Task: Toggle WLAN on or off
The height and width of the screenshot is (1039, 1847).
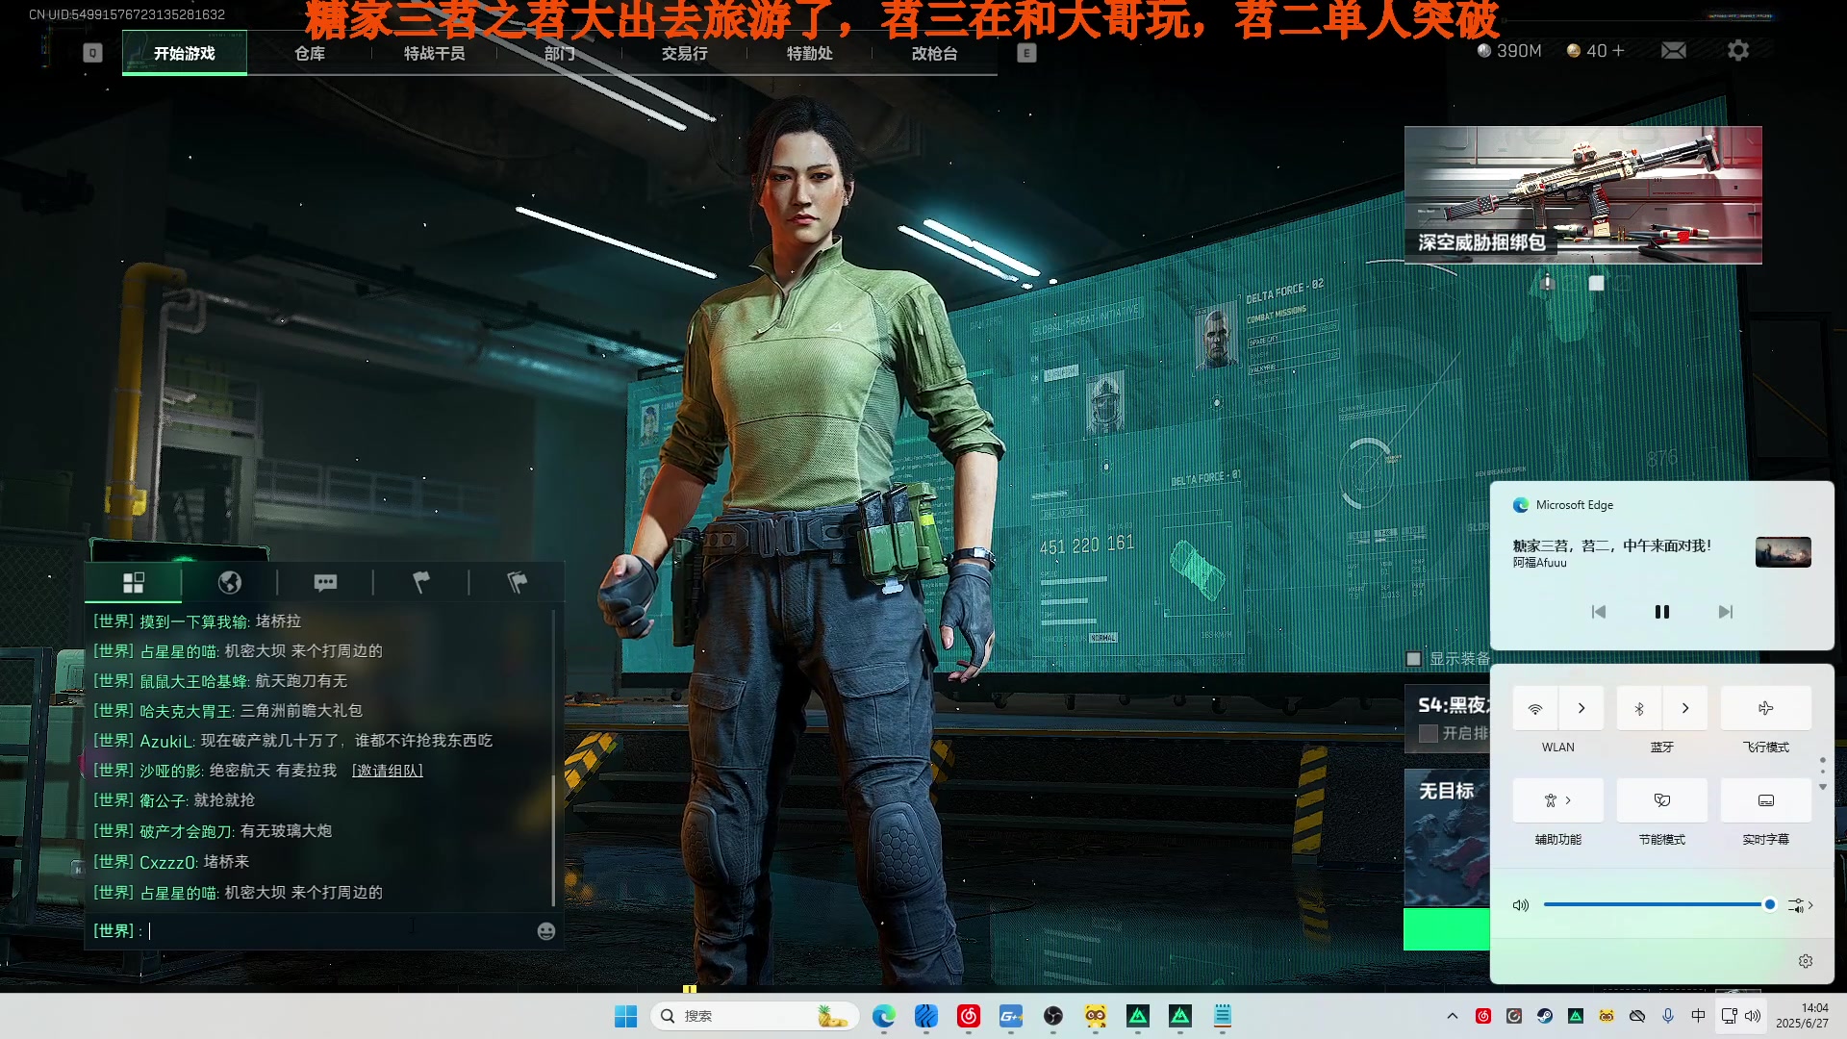Action: (x=1535, y=708)
